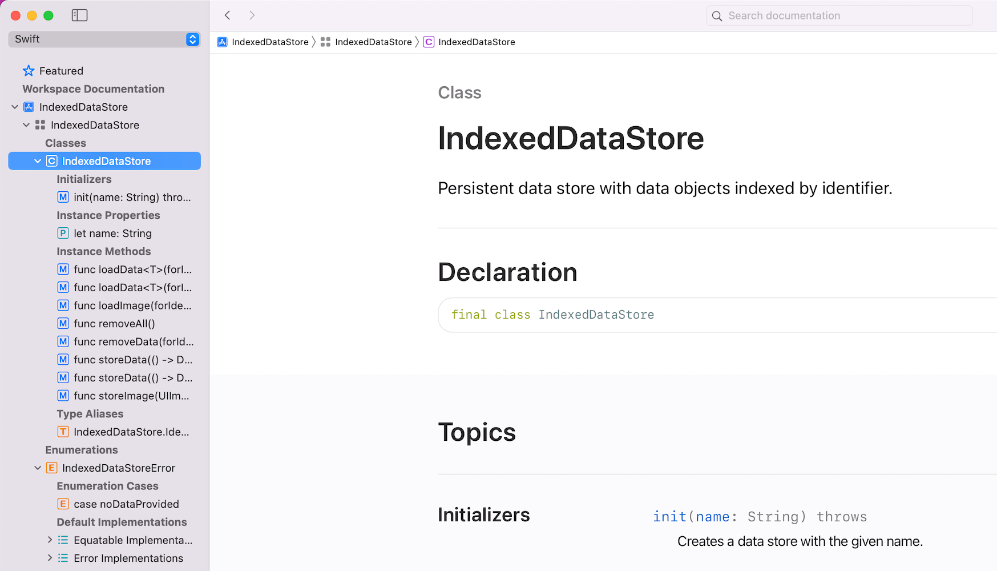
Task: Expand the Equatable Implementations group
Action: [x=50, y=540]
